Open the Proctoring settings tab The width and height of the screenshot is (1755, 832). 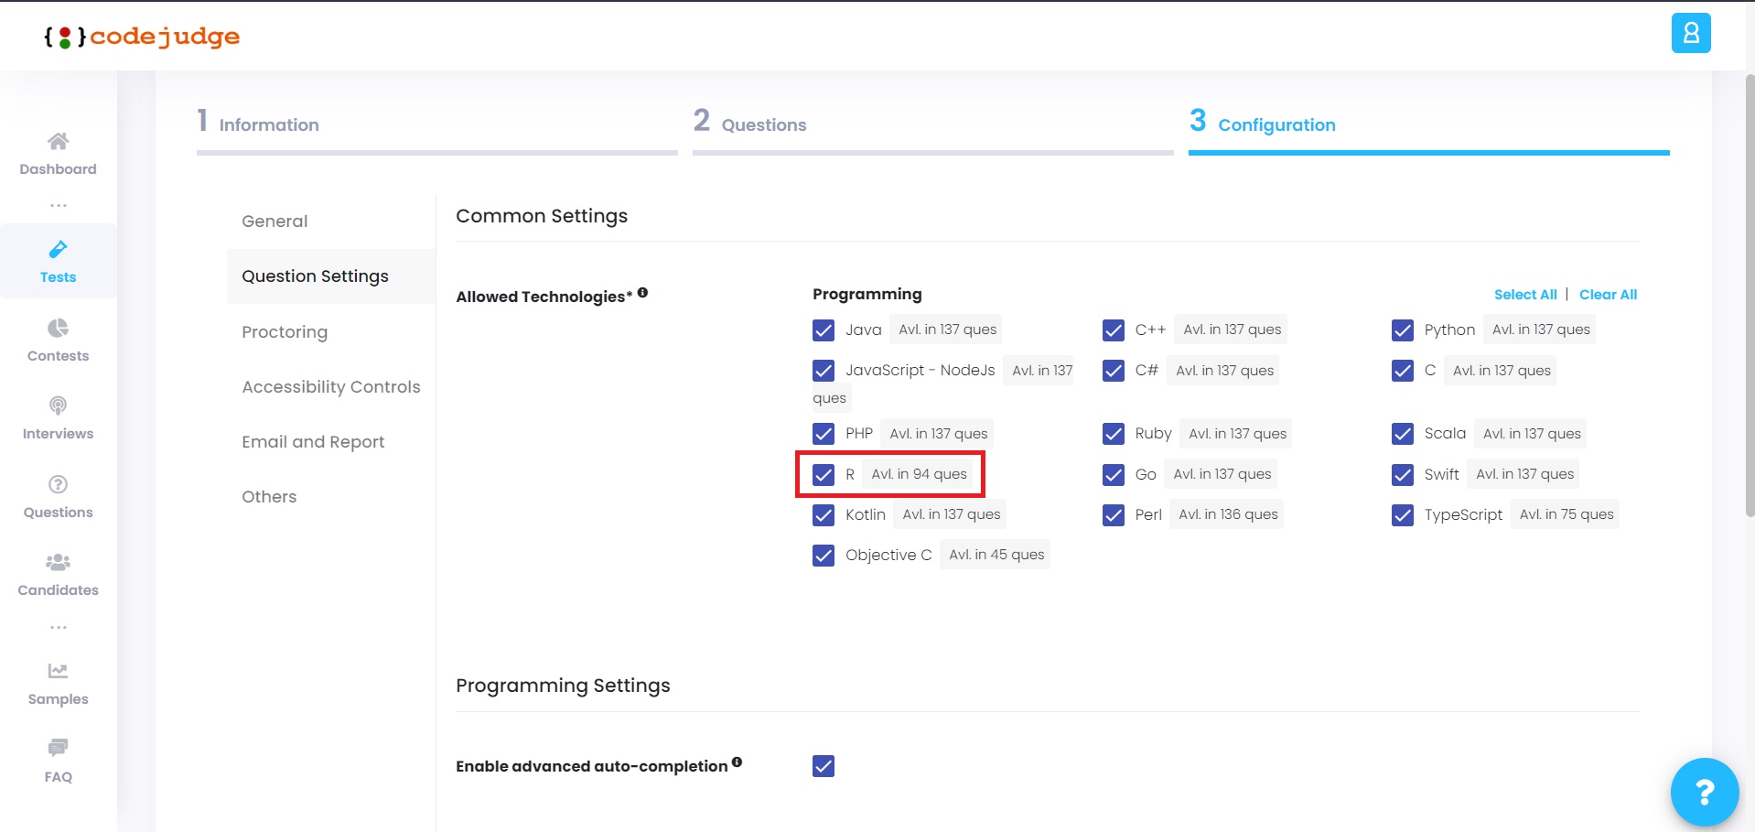click(285, 331)
